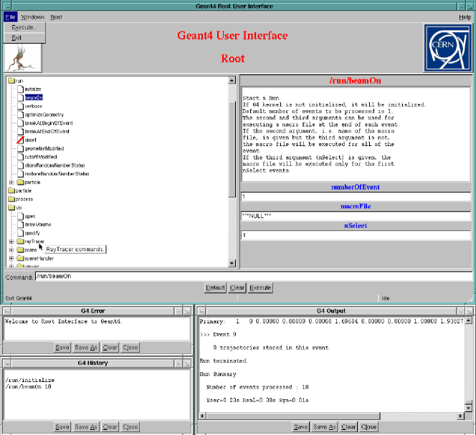476x435 pixels.
Task: Click the command tree vertical scrollbar
Action: 232,143
